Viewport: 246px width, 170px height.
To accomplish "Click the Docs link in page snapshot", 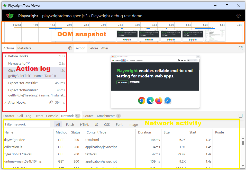I will point(124,60).
